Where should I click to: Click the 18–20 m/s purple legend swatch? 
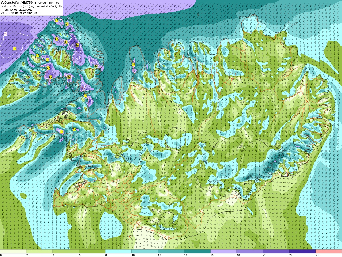[250, 251]
